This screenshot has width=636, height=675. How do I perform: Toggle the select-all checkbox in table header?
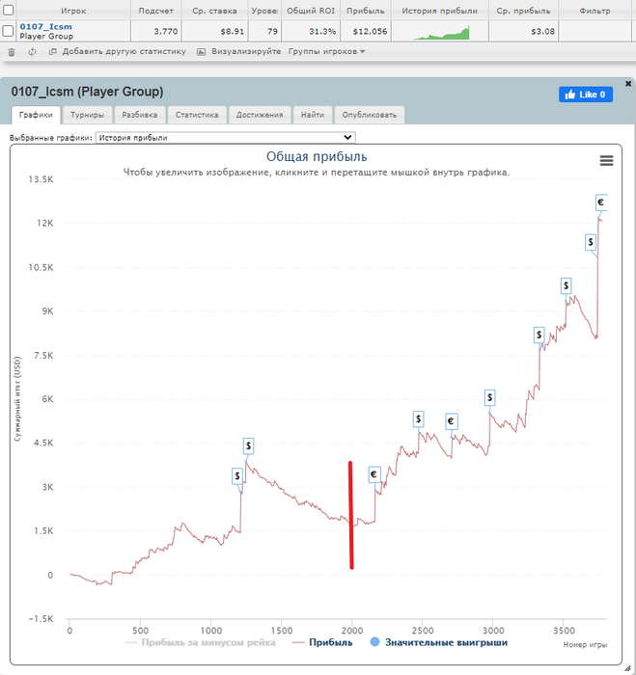click(x=8, y=10)
